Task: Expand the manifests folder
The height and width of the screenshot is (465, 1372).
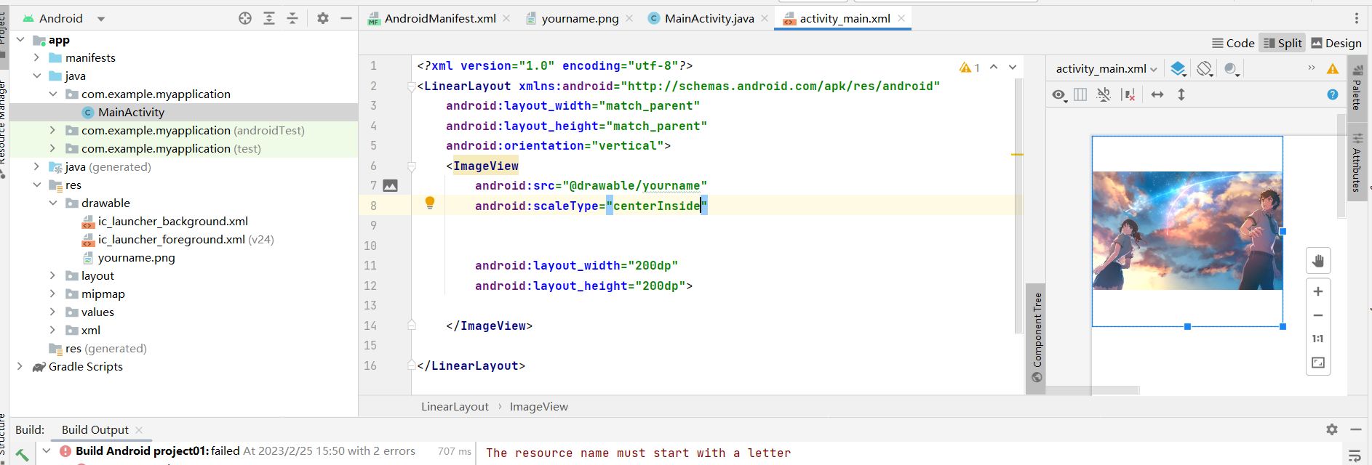Action: tap(36, 57)
